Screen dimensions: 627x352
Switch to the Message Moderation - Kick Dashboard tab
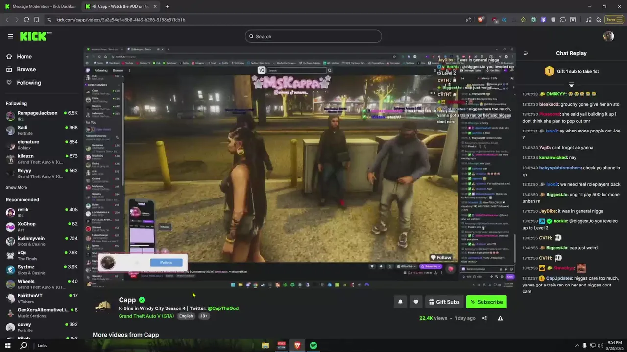(x=40, y=6)
